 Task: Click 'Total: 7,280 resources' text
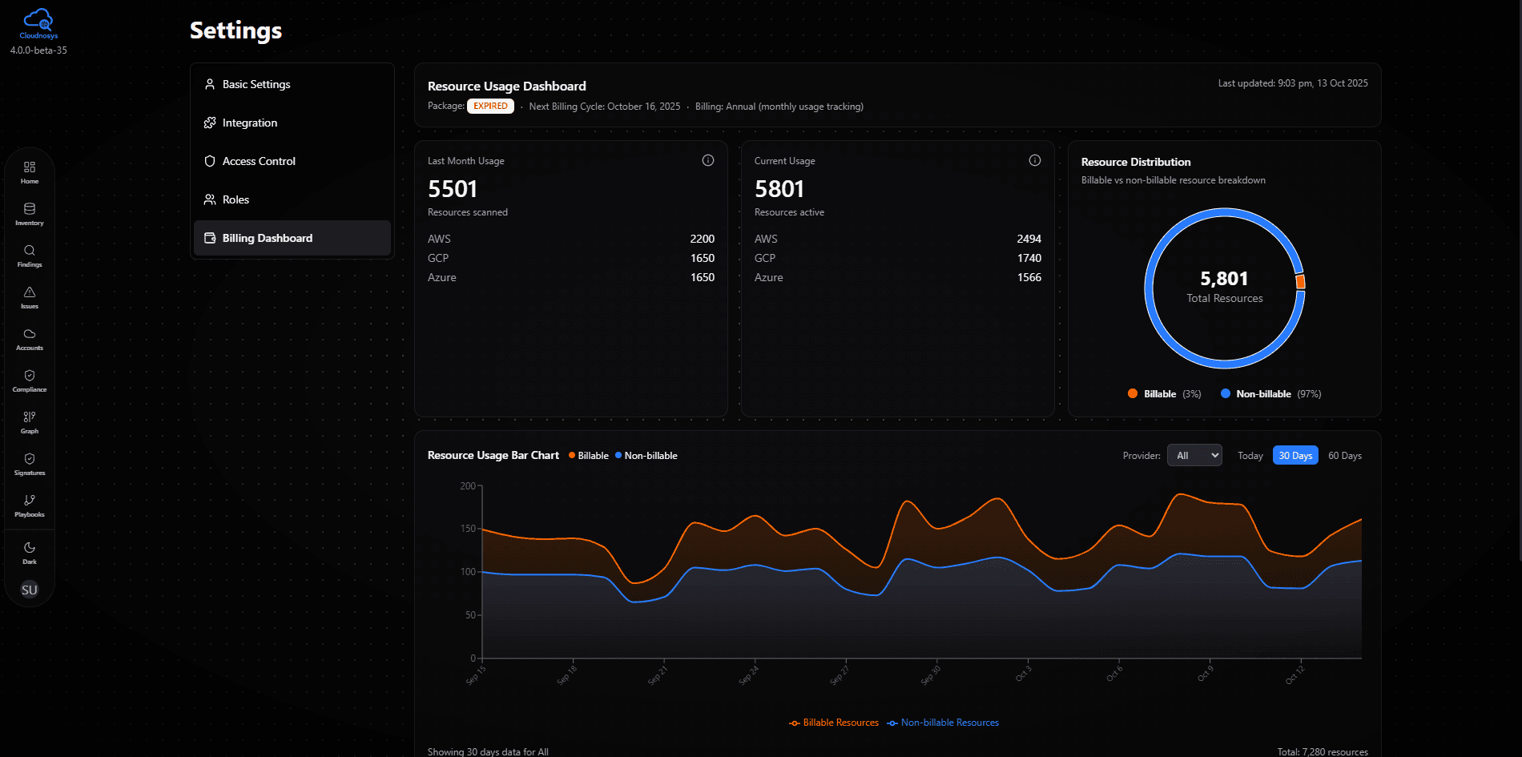1323,751
